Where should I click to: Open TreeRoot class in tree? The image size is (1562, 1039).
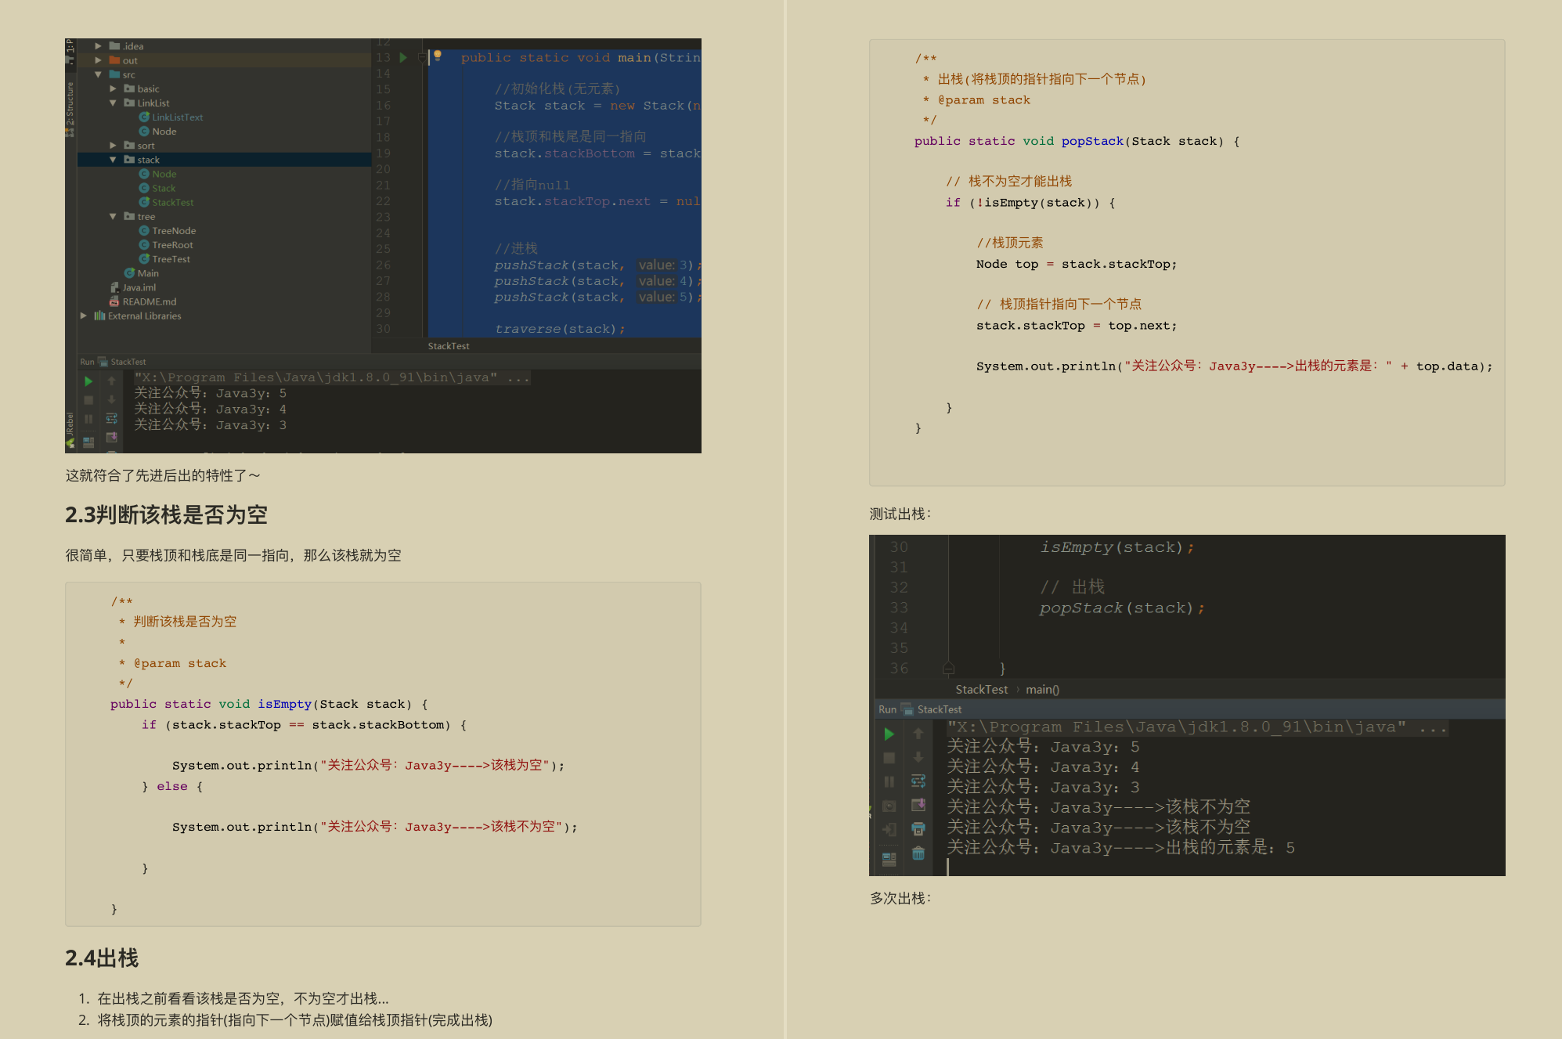tap(172, 245)
